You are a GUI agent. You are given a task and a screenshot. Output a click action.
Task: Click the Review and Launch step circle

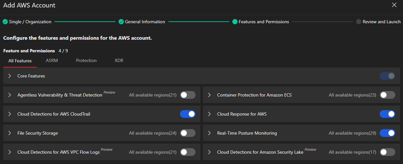pyautogui.click(x=358, y=22)
